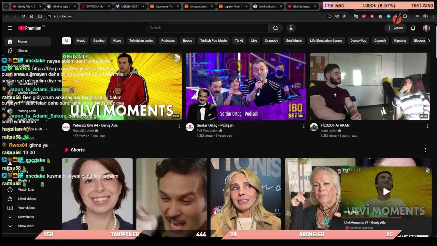Open the Nostalji Dizileri channel avatar
Screen dimensions: 437x246
coord(66,127)
